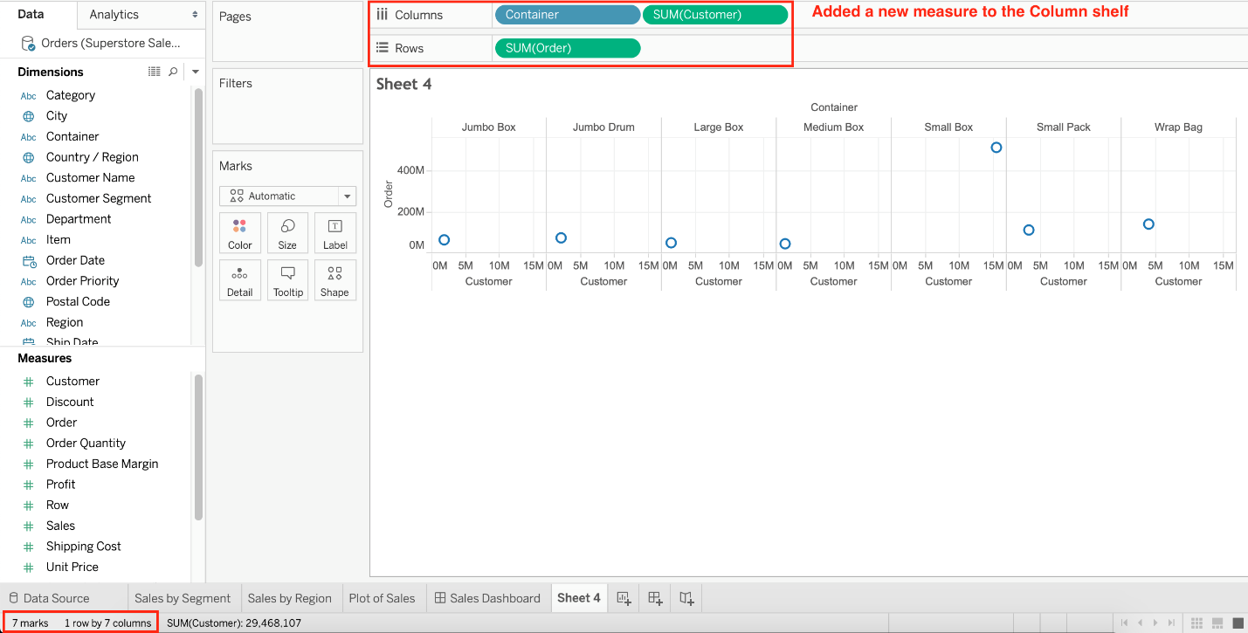Switch to the show filmstrip view
Image resolution: width=1248 pixels, height=633 pixels.
click(x=1217, y=623)
